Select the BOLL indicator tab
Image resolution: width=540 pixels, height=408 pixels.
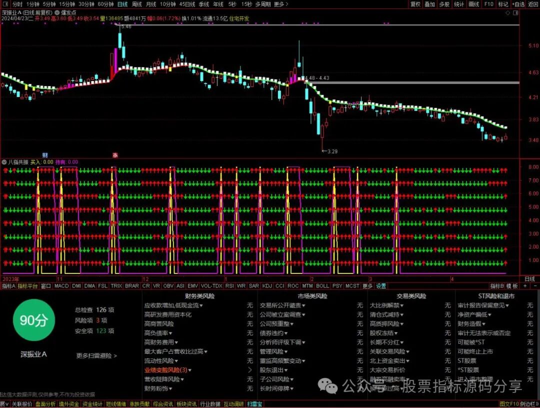coord(322,286)
